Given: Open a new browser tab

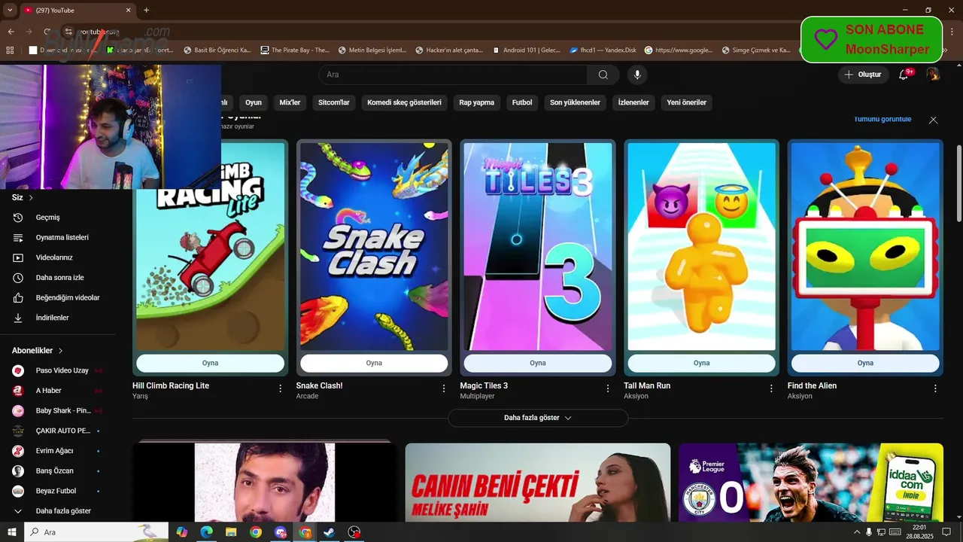Looking at the screenshot, I should click(146, 10).
